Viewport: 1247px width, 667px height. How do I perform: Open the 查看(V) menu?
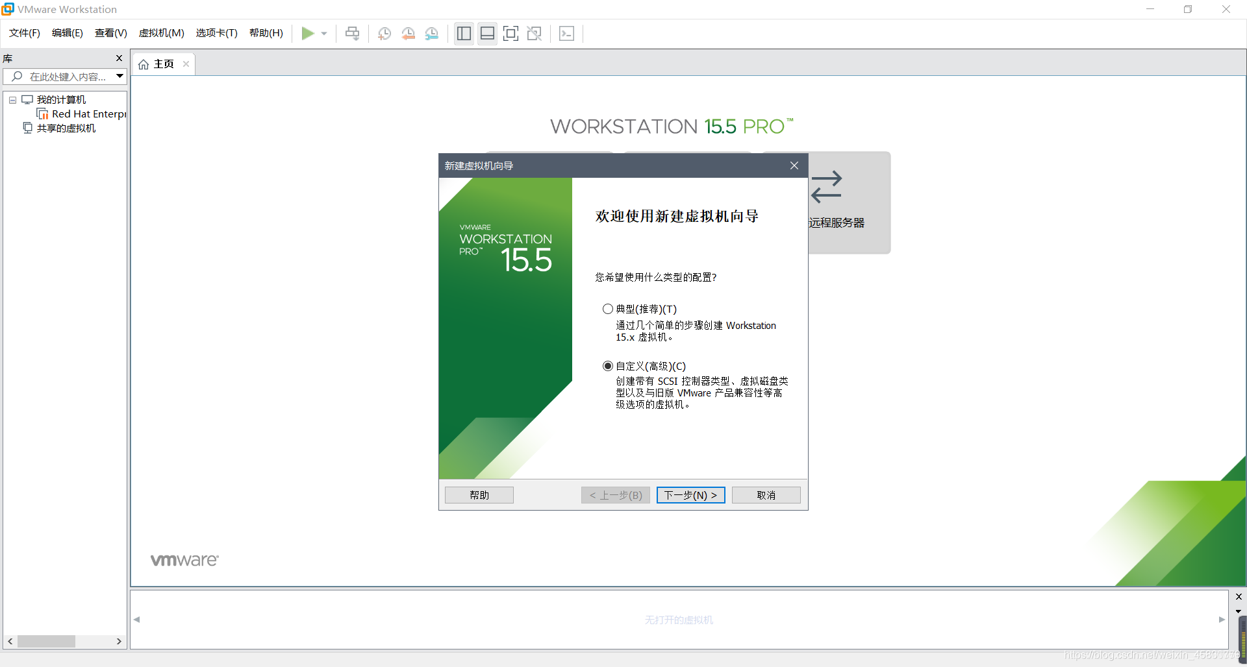coord(111,33)
